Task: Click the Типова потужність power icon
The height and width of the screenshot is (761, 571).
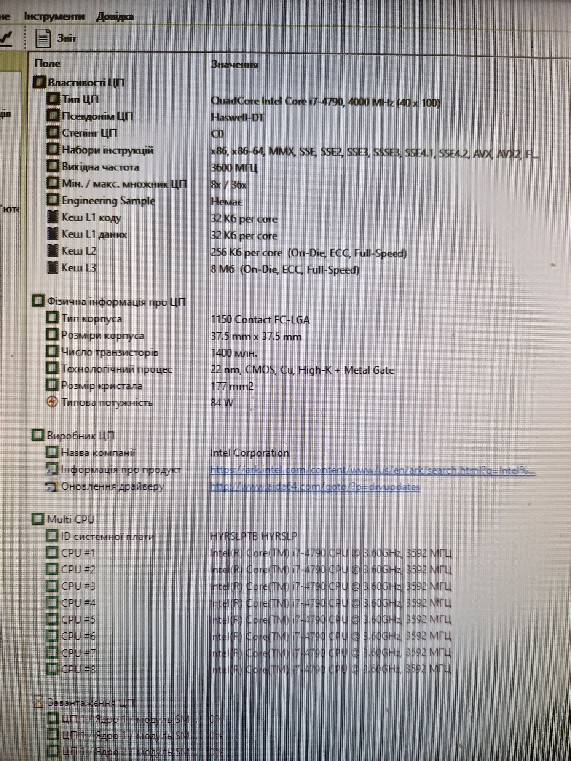Action: pos(52,402)
